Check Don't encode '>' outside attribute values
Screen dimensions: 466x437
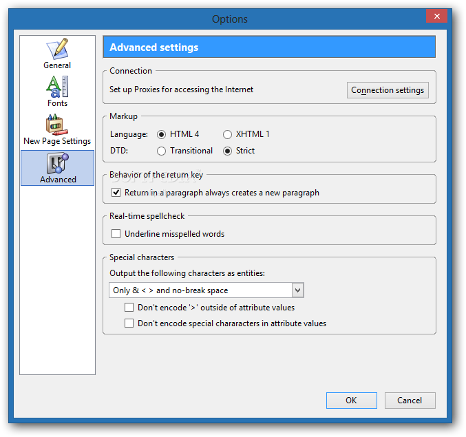click(129, 308)
